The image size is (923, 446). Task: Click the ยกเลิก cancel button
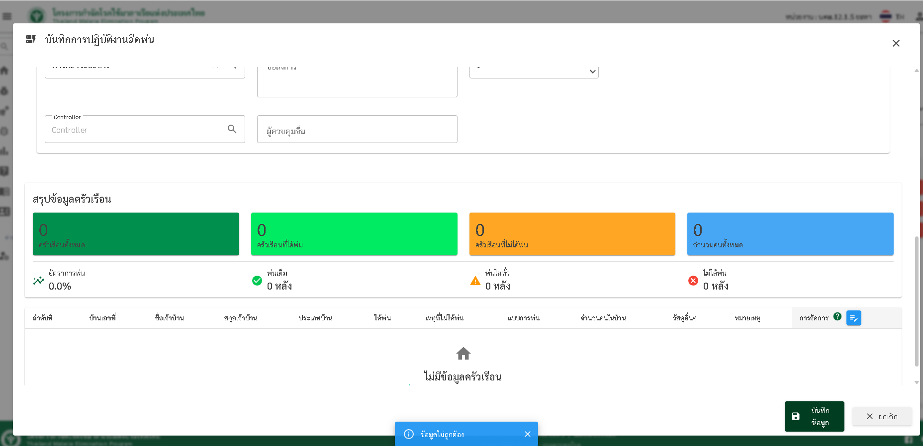(x=882, y=416)
